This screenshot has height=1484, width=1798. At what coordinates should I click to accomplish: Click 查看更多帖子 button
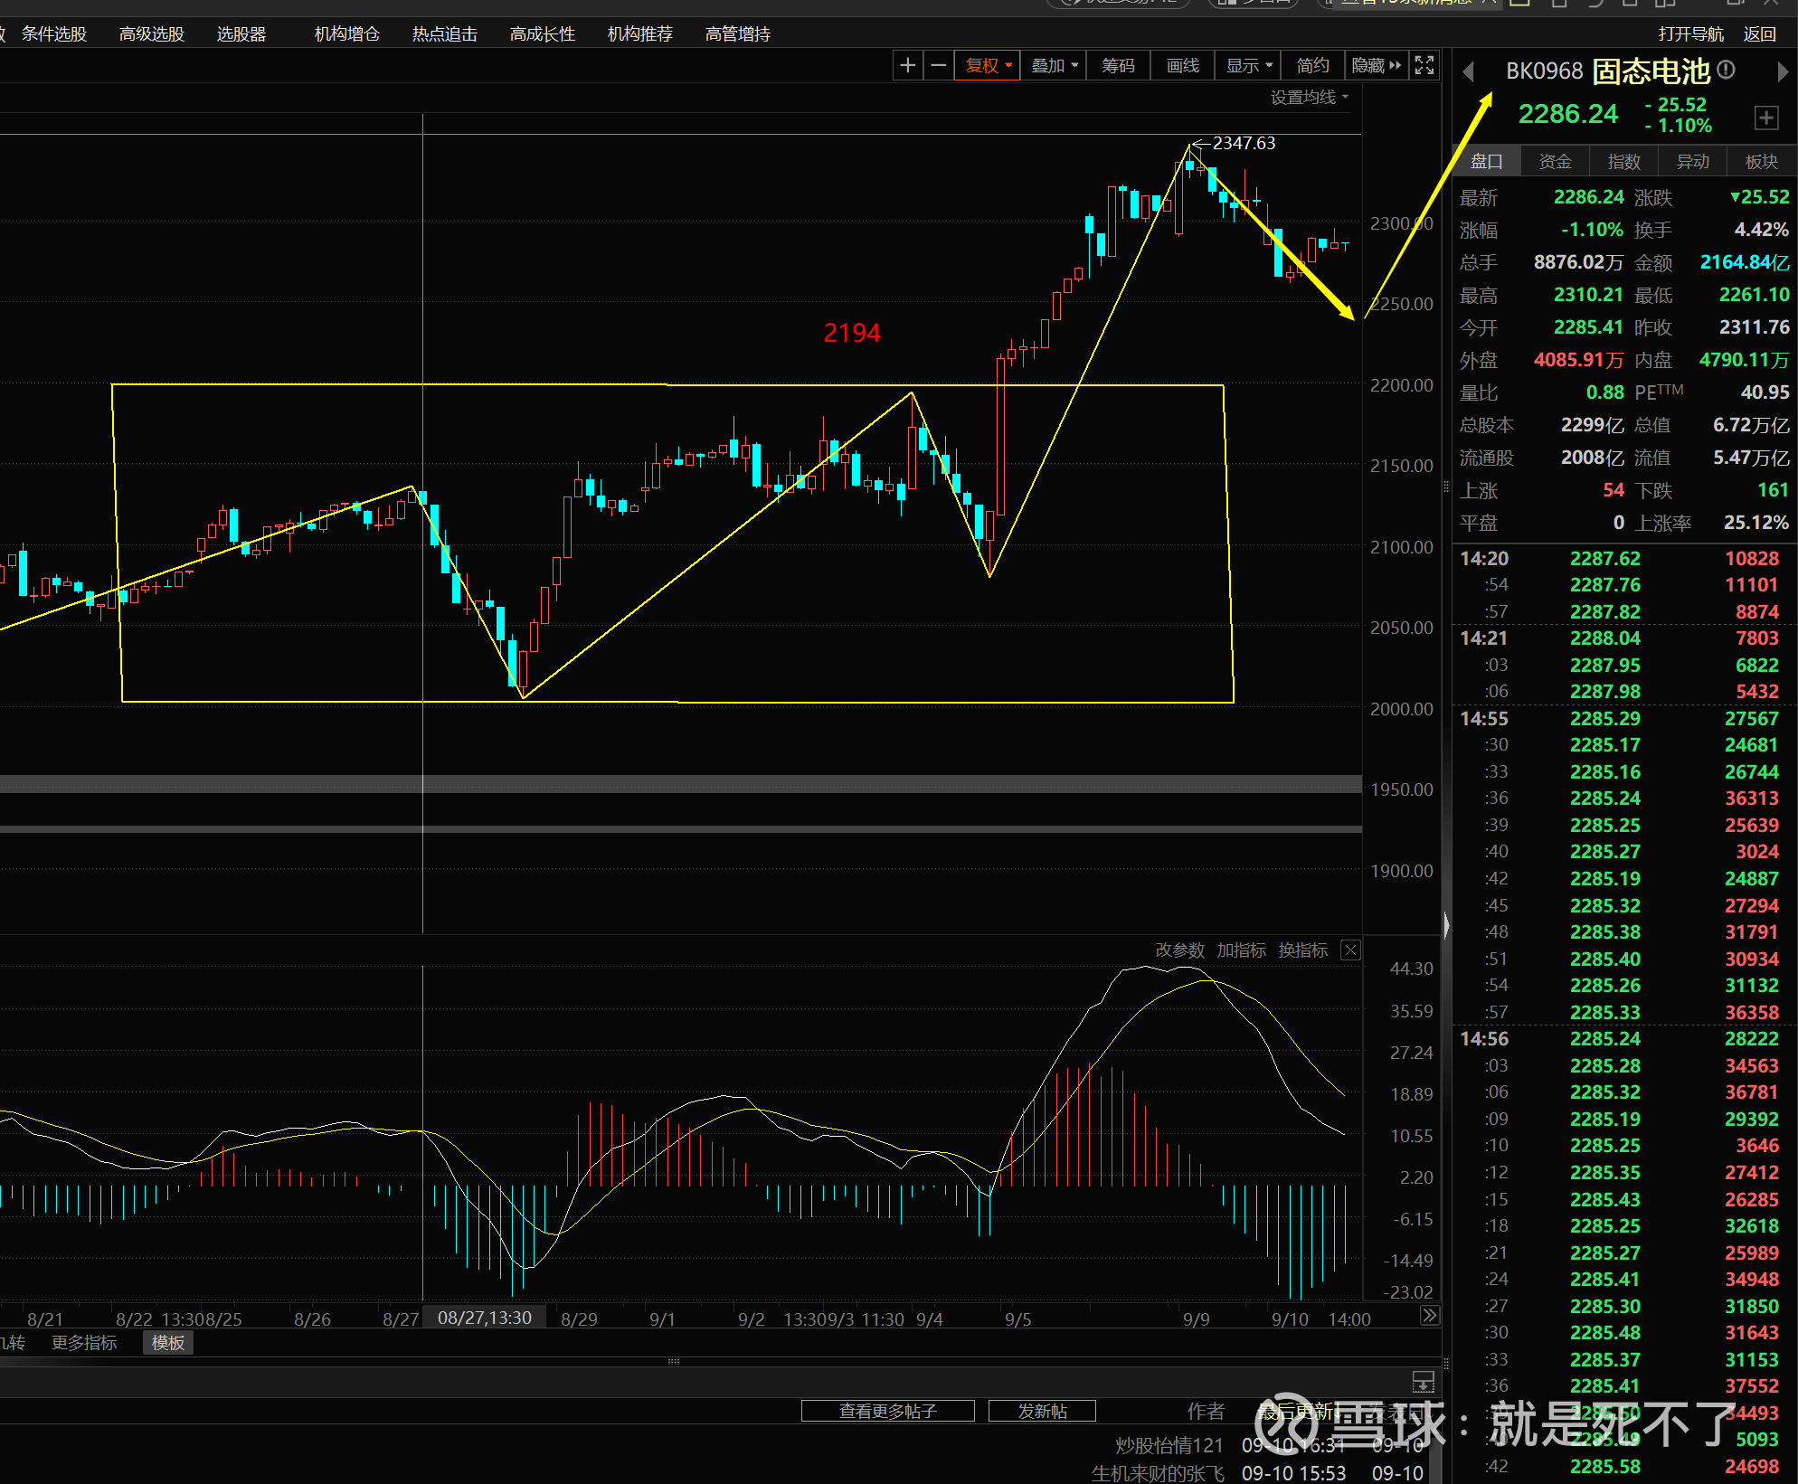coord(887,1411)
